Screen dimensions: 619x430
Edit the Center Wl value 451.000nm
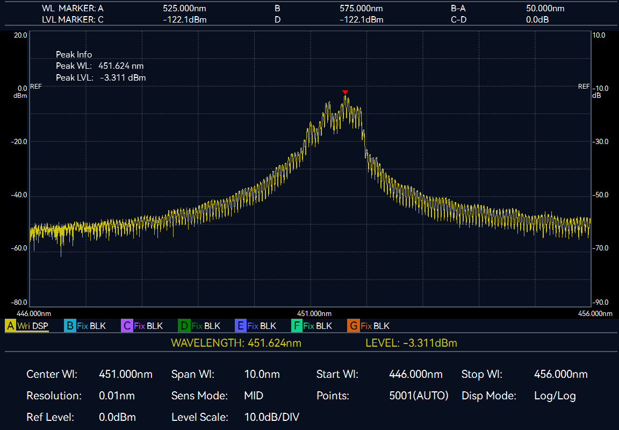pos(126,374)
